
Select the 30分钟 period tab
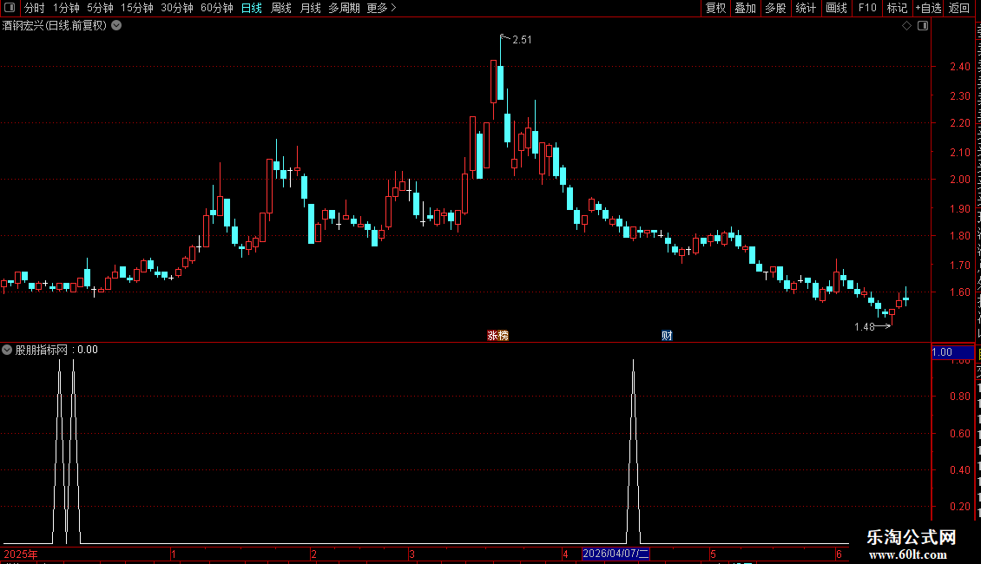point(177,8)
